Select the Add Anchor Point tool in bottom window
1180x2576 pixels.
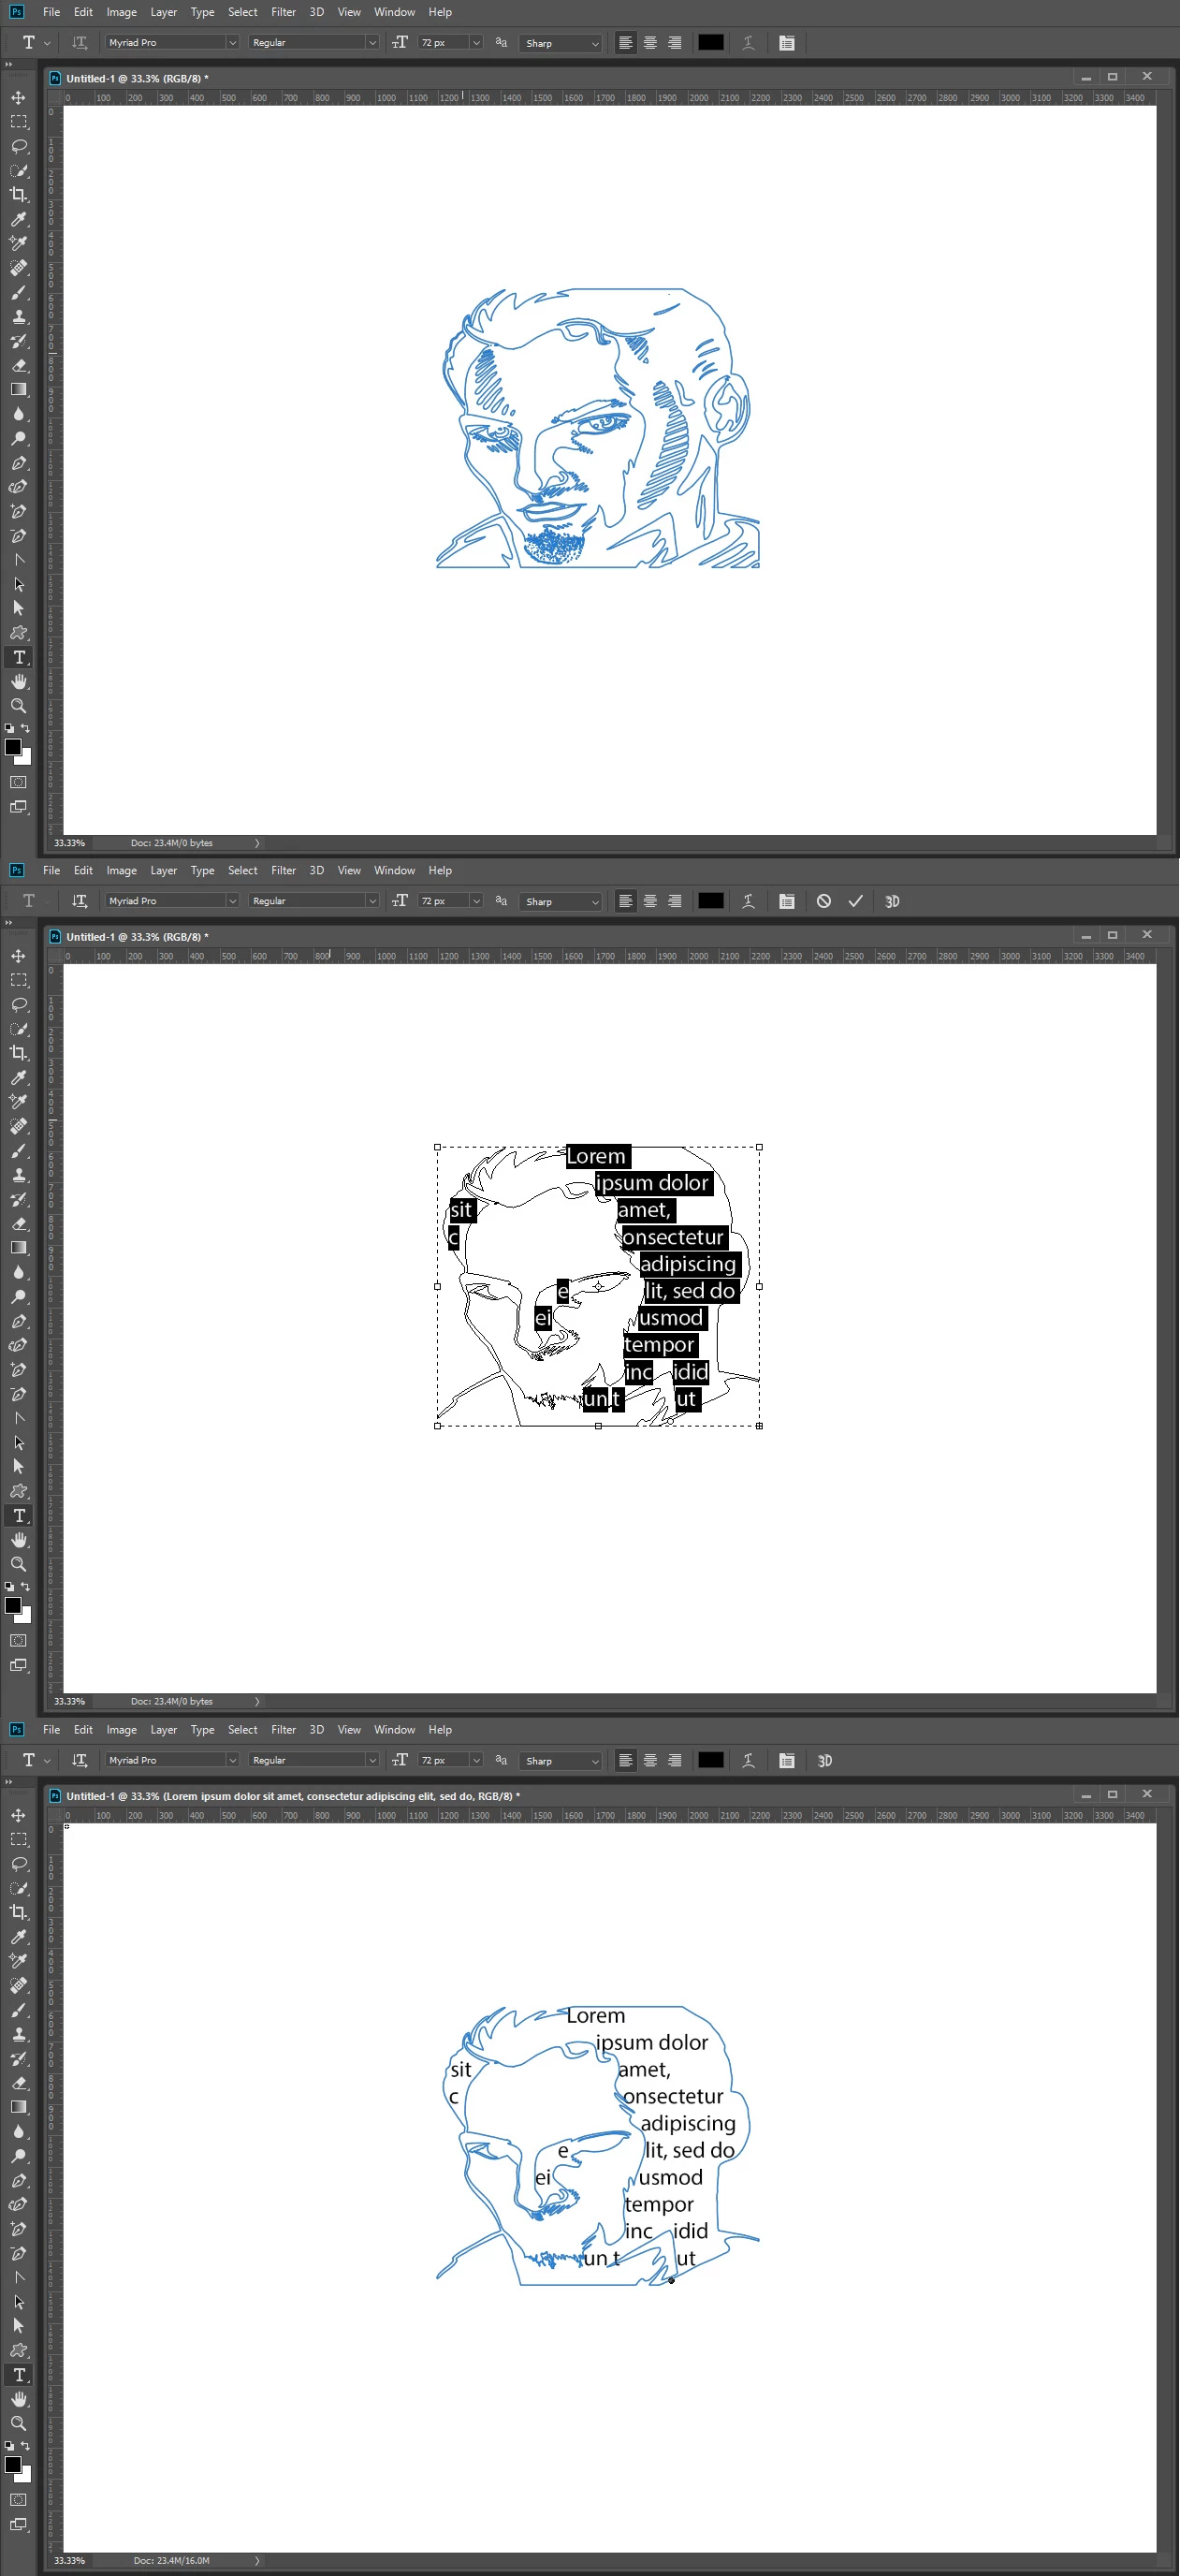click(18, 2228)
